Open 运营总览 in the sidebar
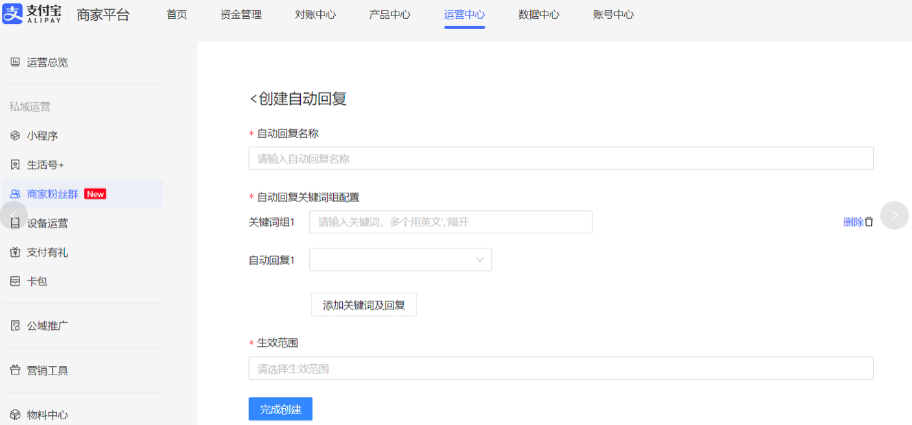Image resolution: width=912 pixels, height=425 pixels. (47, 63)
